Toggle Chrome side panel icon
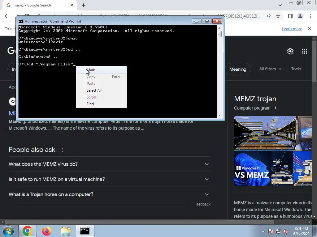This screenshot has width=317, height=237. coord(290,16)
